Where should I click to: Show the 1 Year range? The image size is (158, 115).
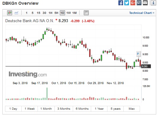pos(99,109)
